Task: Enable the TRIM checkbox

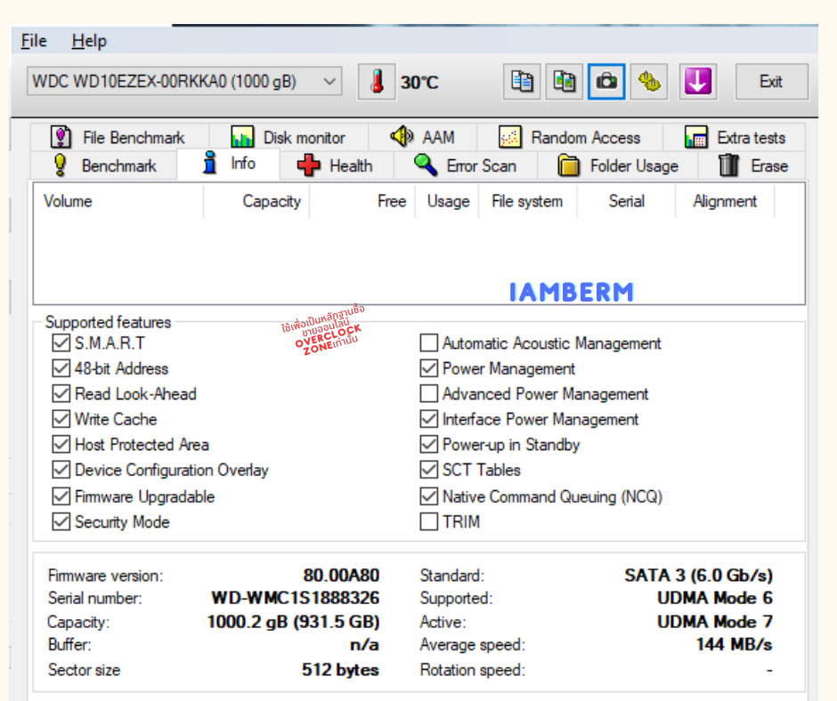Action: [x=429, y=522]
